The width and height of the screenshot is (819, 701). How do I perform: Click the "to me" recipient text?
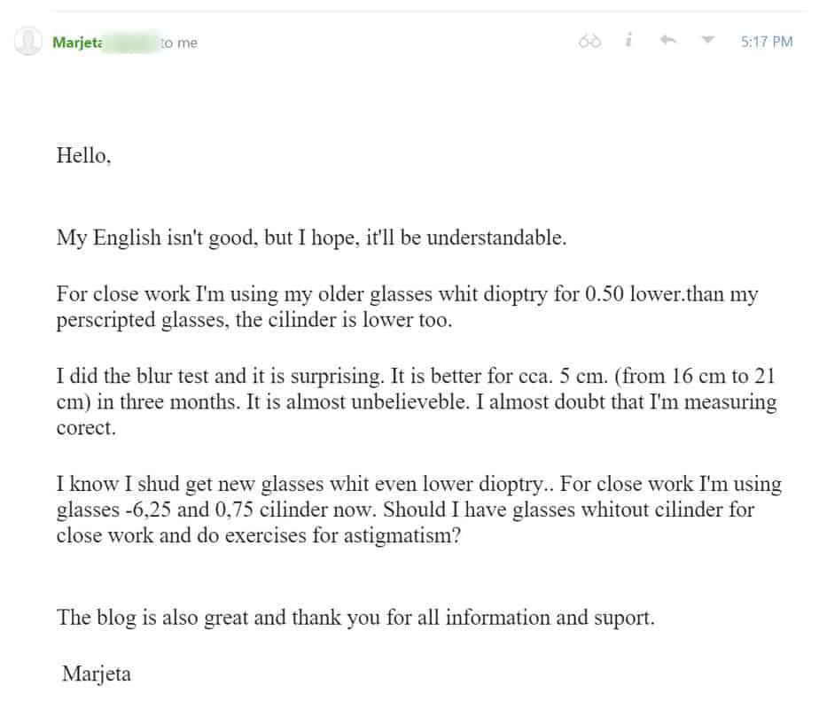[x=180, y=43]
